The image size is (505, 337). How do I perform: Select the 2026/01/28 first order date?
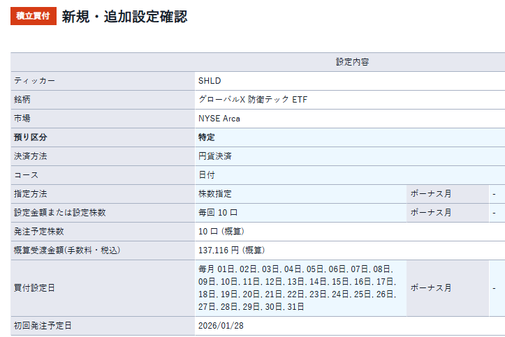coord(221,326)
